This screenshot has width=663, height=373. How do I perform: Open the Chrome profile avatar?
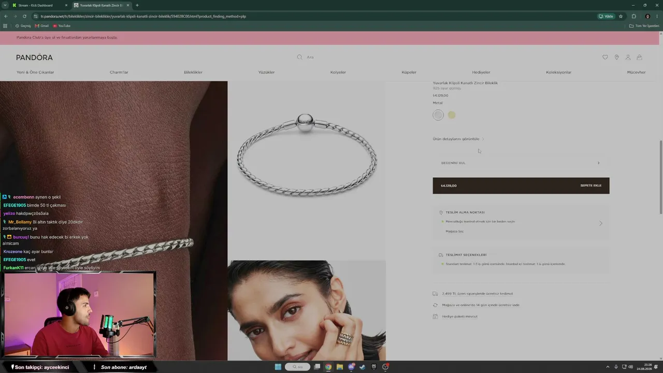click(647, 16)
